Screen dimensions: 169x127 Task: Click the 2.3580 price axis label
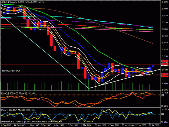tap(165, 16)
